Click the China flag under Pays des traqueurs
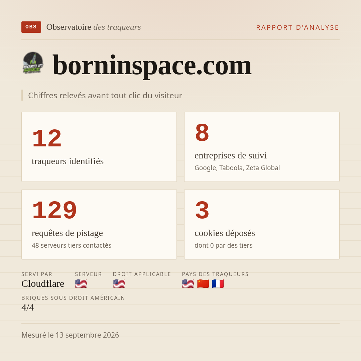The height and width of the screenshot is (361, 361). [x=203, y=284]
